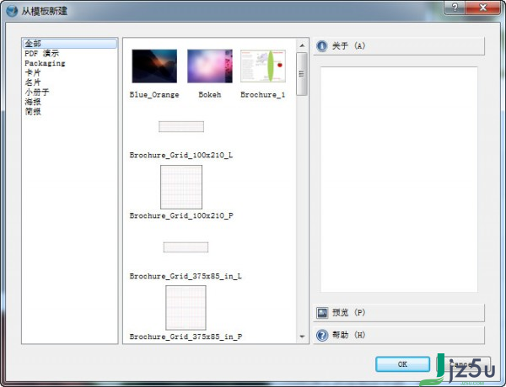Click the Blue_Orange label text

(154, 95)
